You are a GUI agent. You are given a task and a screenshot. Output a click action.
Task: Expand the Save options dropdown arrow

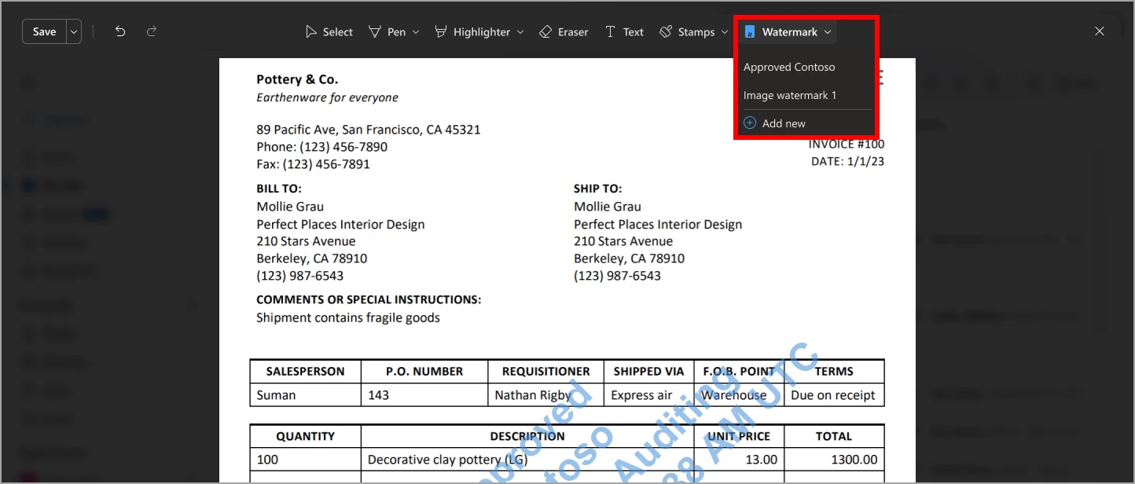pos(75,32)
